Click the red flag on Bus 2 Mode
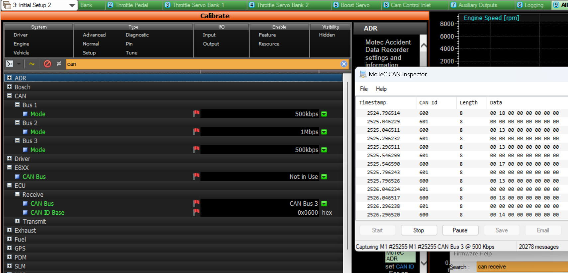 (196, 132)
